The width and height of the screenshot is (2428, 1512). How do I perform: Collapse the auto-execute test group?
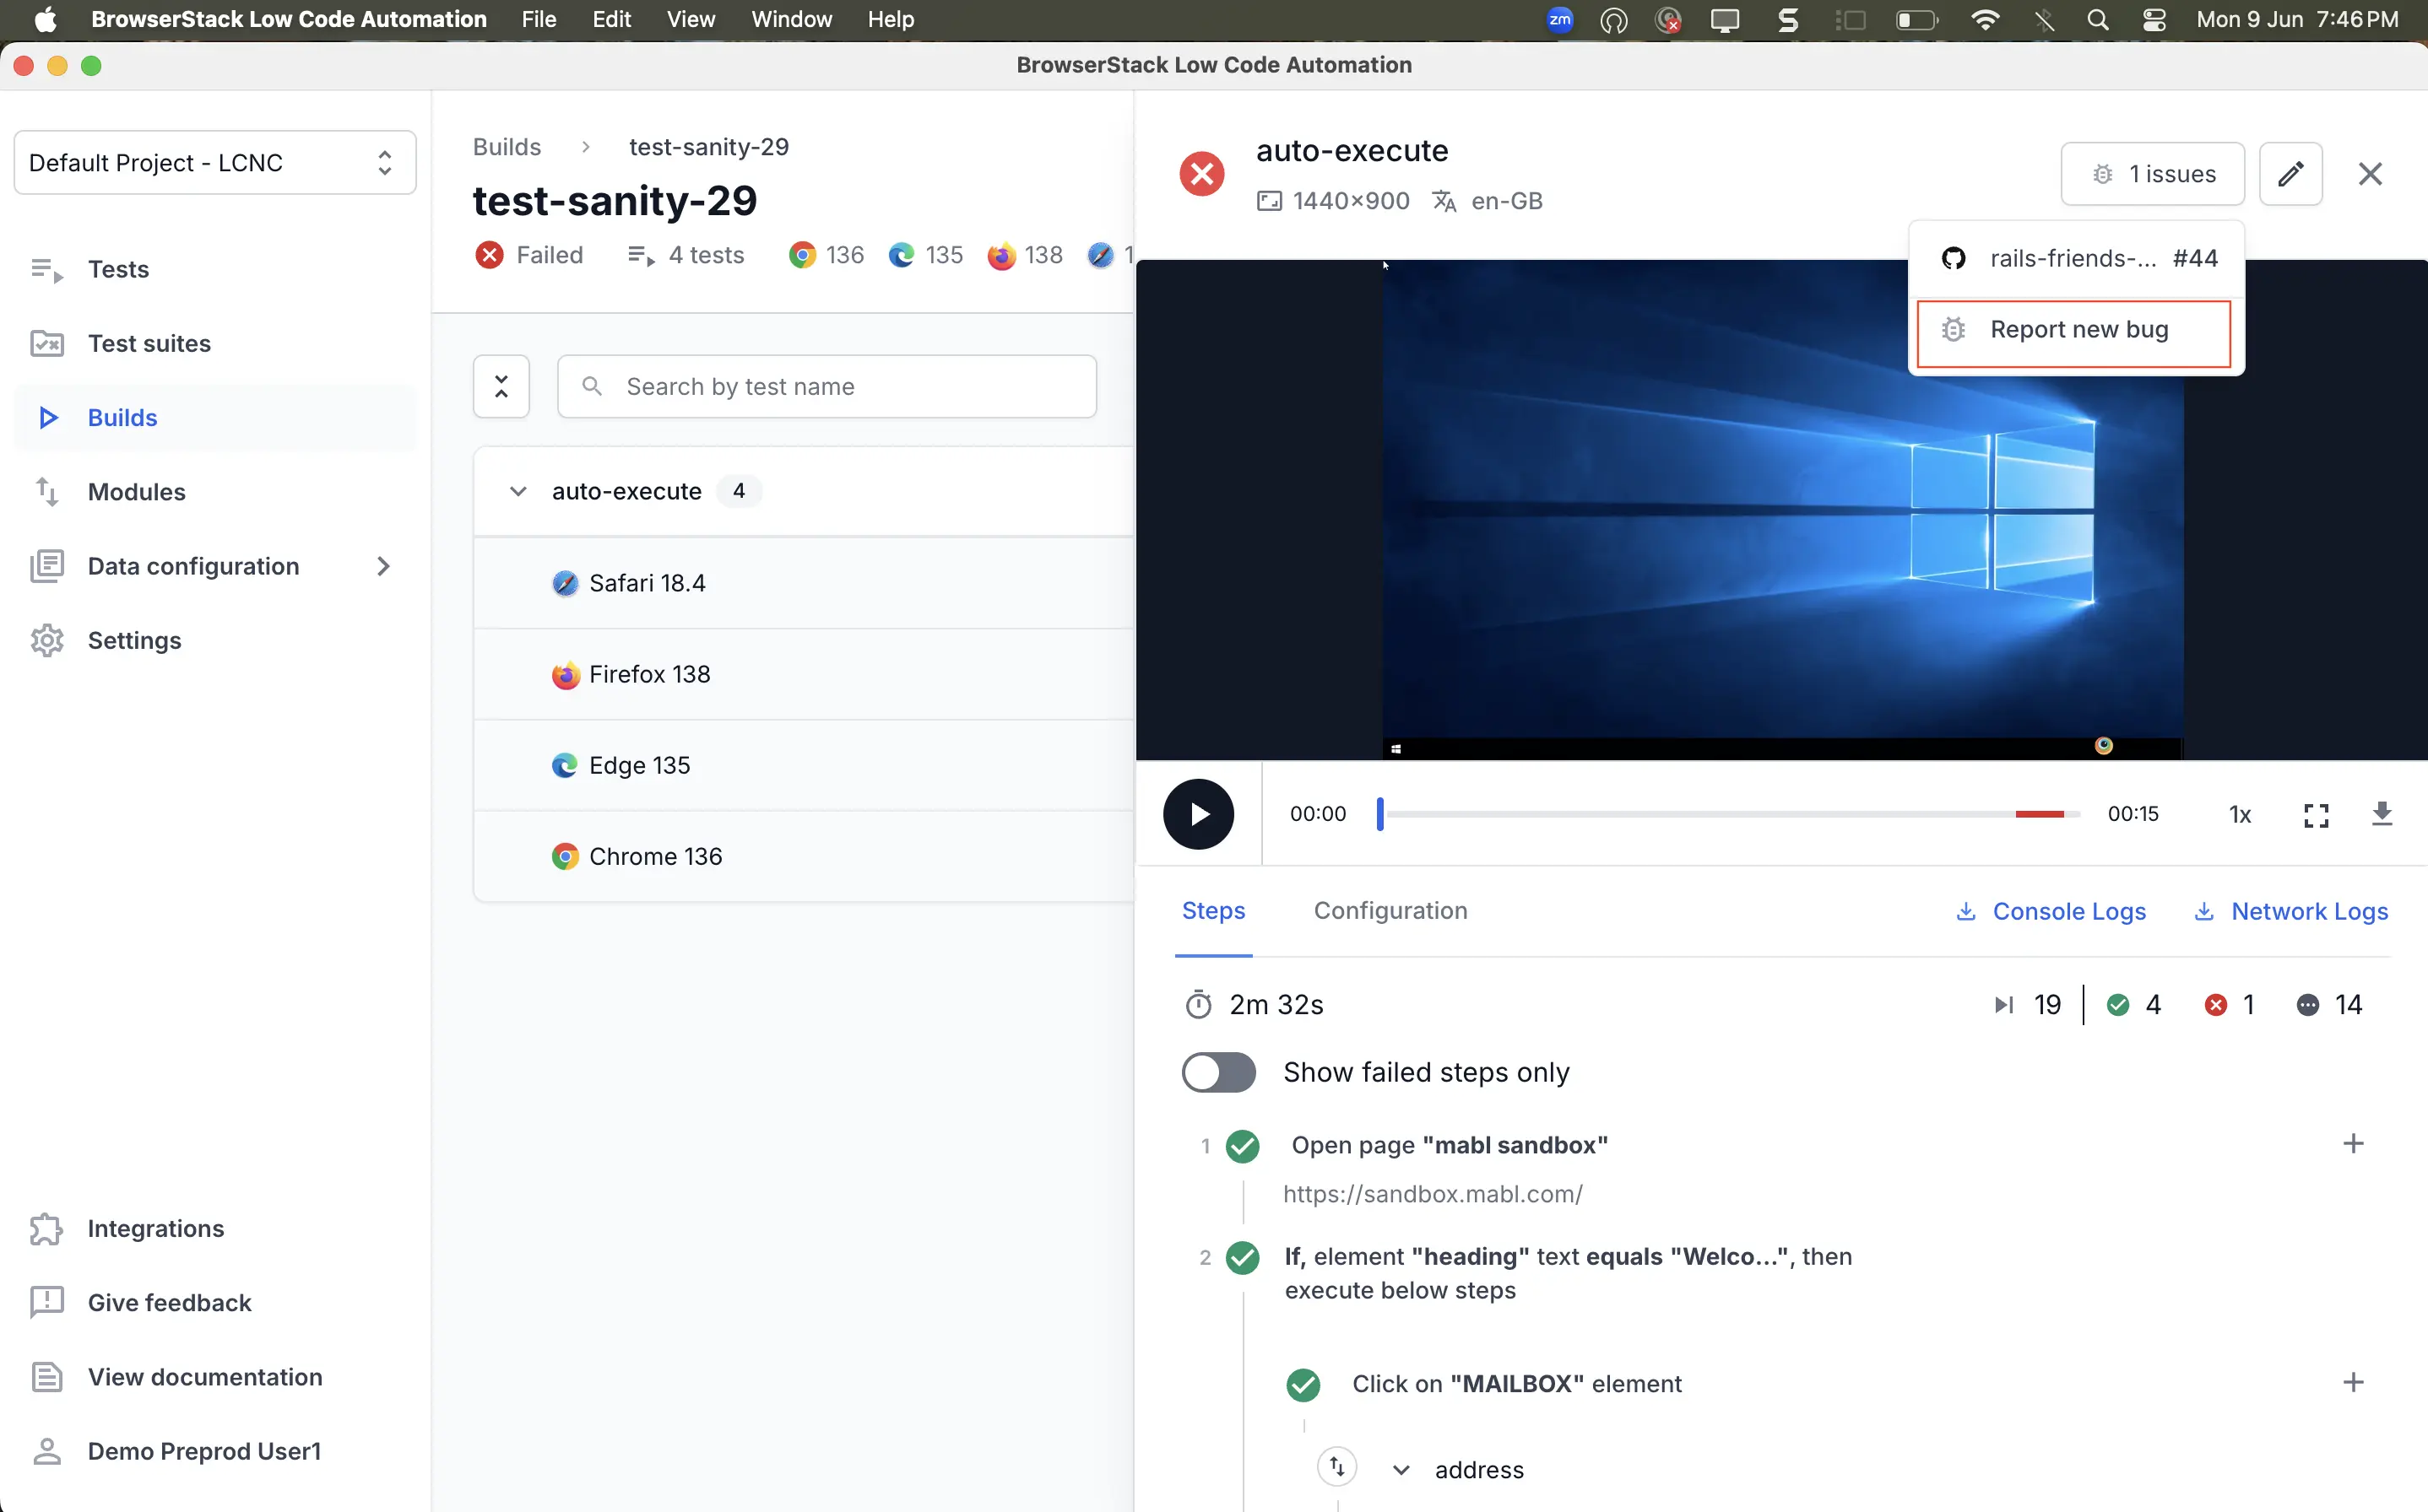518,491
